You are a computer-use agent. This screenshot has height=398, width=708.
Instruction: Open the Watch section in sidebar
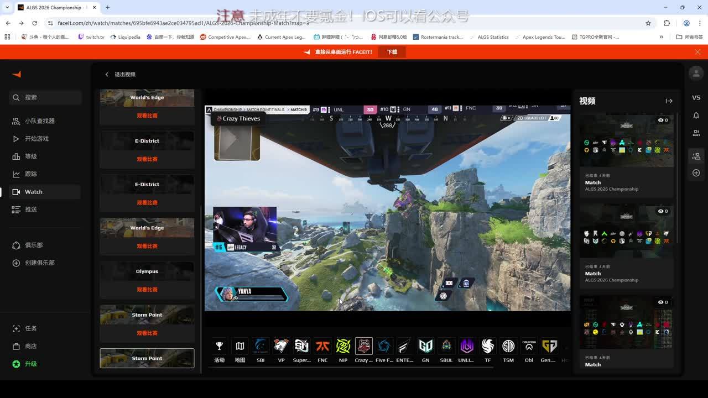[x=33, y=192]
